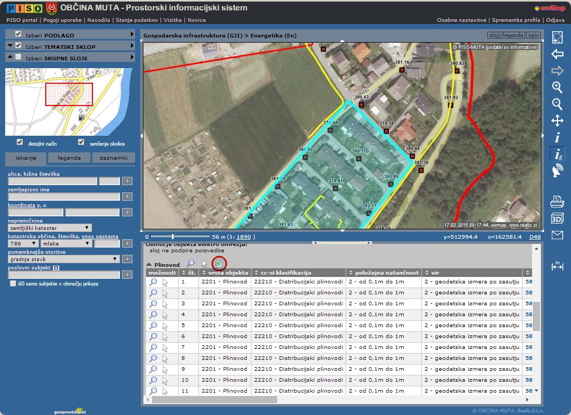This screenshot has height=415, width=571.
Task: Enable the SKUPNE SLOJE checkbox
Action: tap(18, 57)
